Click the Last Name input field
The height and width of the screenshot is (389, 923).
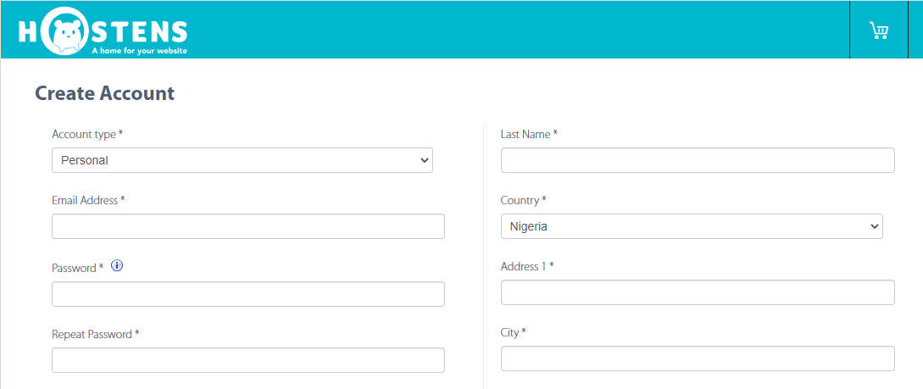(x=697, y=160)
